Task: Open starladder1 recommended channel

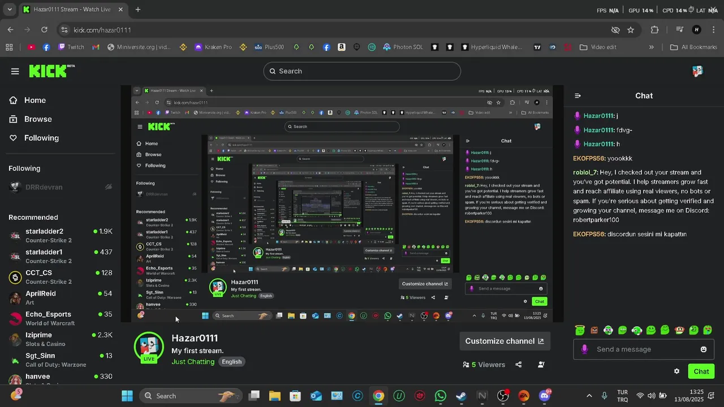Action: pyautogui.click(x=61, y=256)
